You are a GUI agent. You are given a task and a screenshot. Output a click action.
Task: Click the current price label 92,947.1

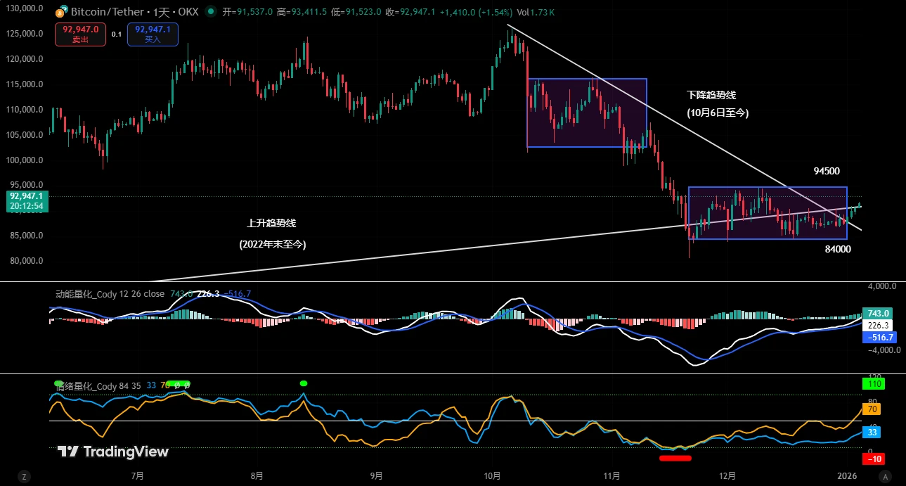[x=26, y=196]
